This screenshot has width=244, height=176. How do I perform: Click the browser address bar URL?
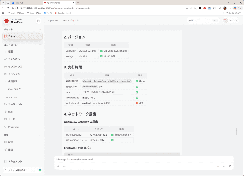pyautogui.click(x=62, y=8)
